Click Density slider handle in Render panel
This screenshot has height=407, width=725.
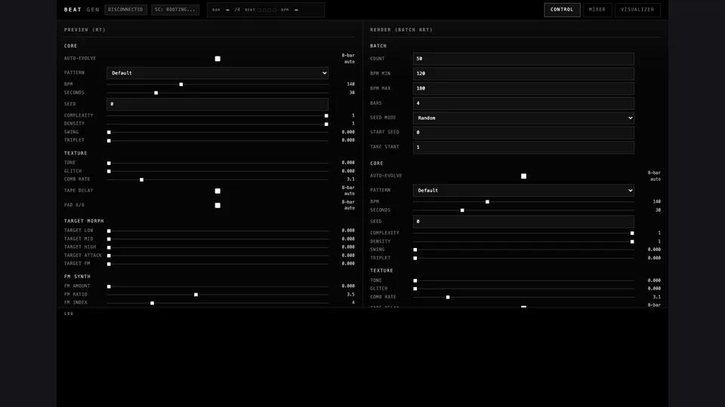[x=632, y=241]
